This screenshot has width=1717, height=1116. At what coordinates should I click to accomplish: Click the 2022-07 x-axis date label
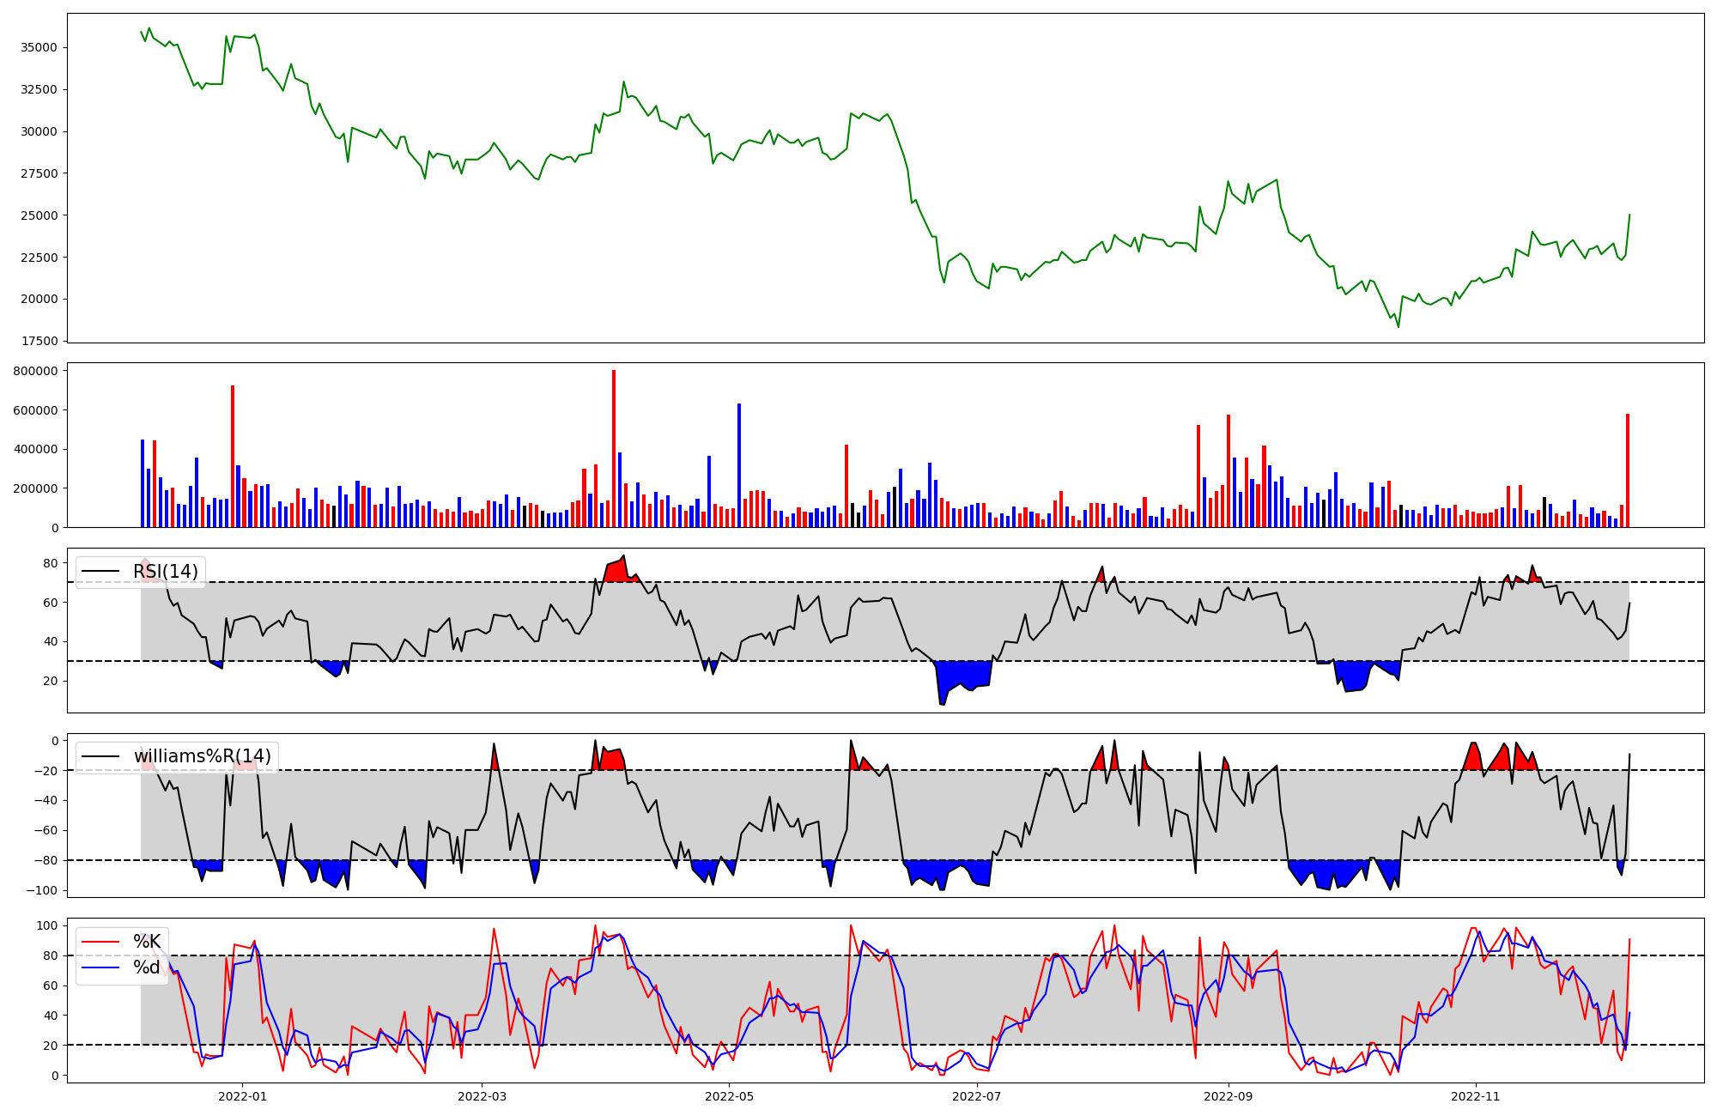(x=977, y=1096)
